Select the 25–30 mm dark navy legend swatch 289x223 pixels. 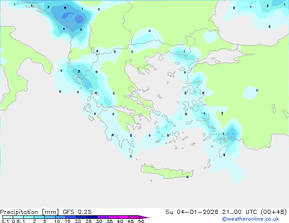pos(92,217)
